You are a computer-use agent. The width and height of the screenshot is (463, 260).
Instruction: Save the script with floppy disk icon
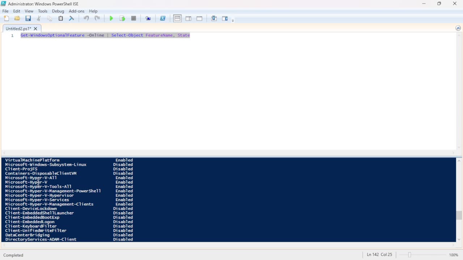(28, 18)
